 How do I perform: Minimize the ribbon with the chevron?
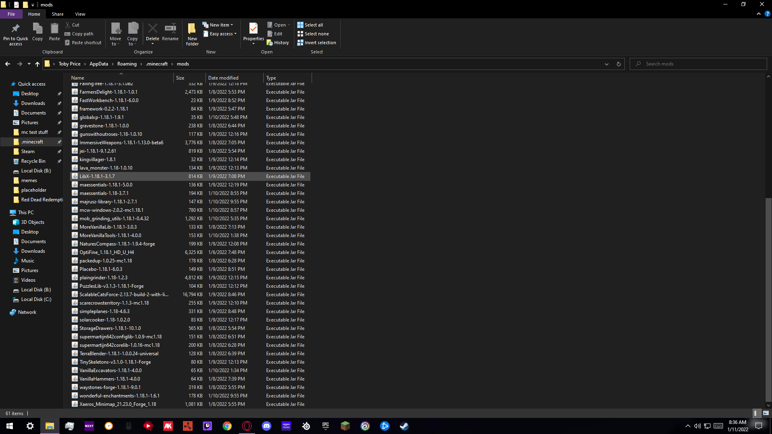coord(759,14)
